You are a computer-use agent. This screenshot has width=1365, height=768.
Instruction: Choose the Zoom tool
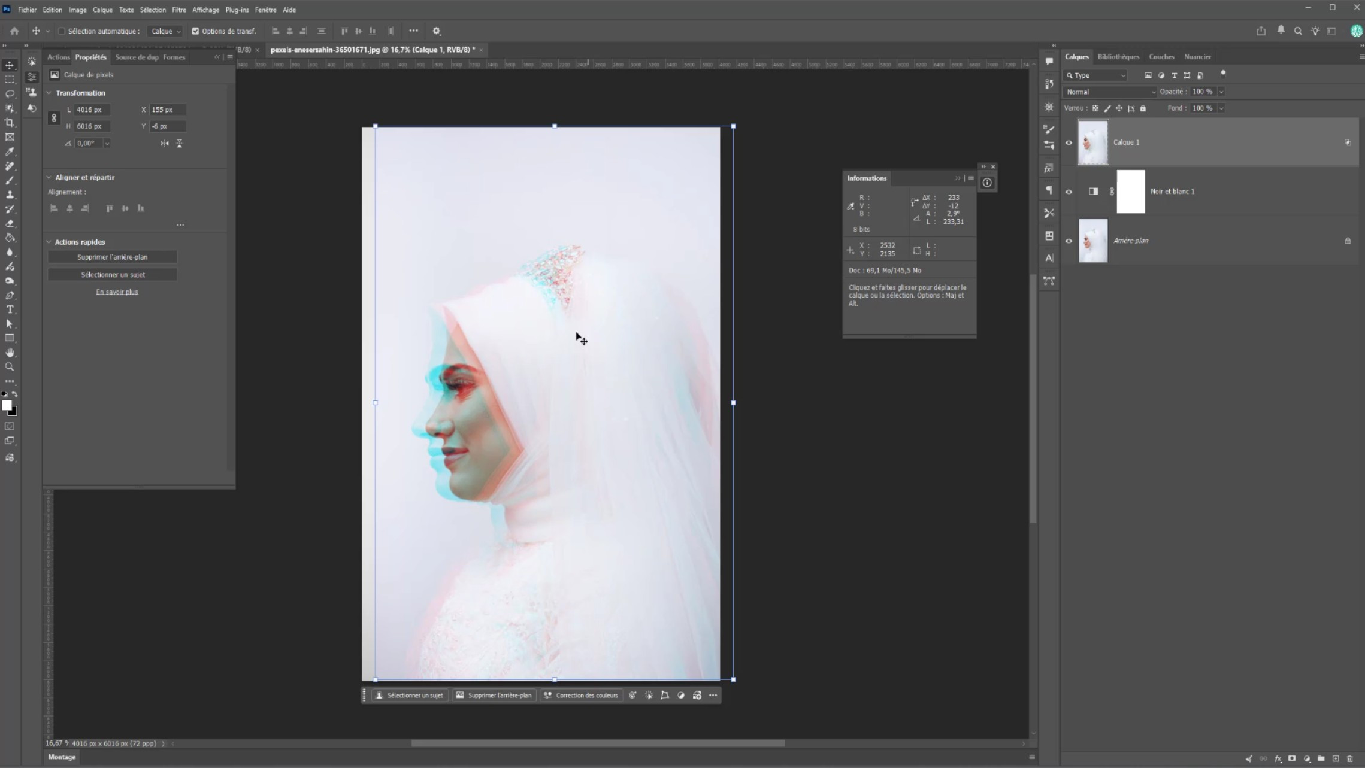click(10, 367)
